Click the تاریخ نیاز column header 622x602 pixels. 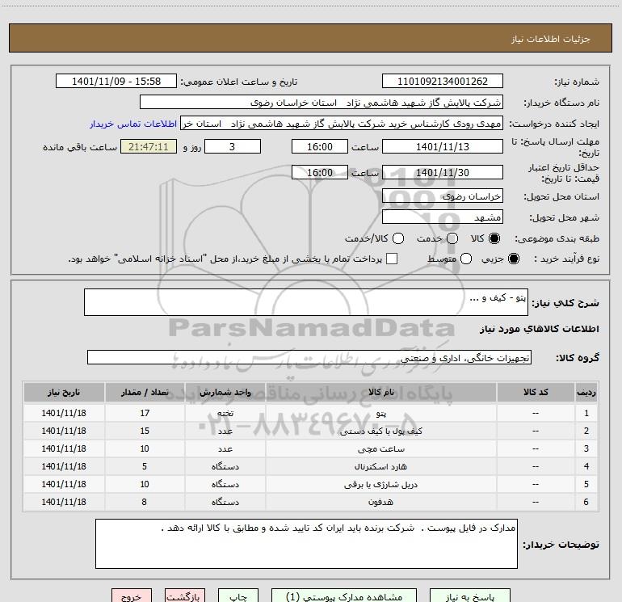[64, 392]
